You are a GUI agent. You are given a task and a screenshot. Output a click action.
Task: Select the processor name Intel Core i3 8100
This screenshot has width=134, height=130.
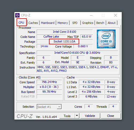[x=65, y=32]
